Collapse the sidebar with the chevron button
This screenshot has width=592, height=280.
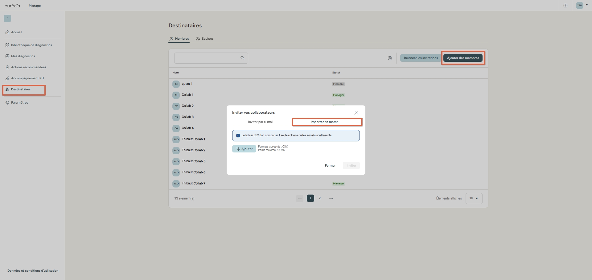pyautogui.click(x=7, y=18)
